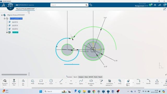This screenshot has height=94, width=167.
Task: Select the Text tool
Action: pos(101,82)
